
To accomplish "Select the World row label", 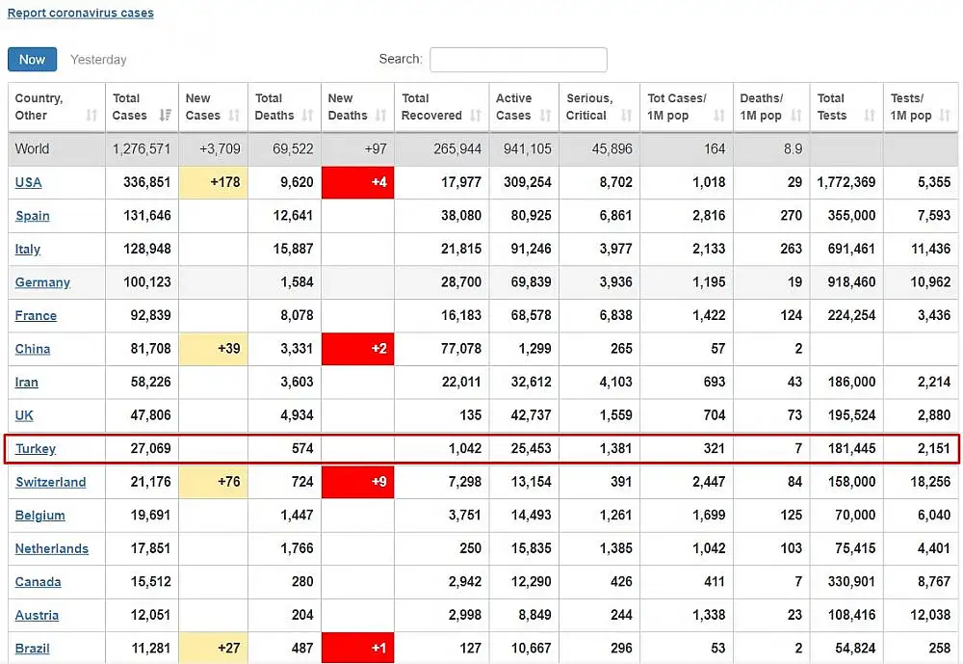I will [32, 148].
